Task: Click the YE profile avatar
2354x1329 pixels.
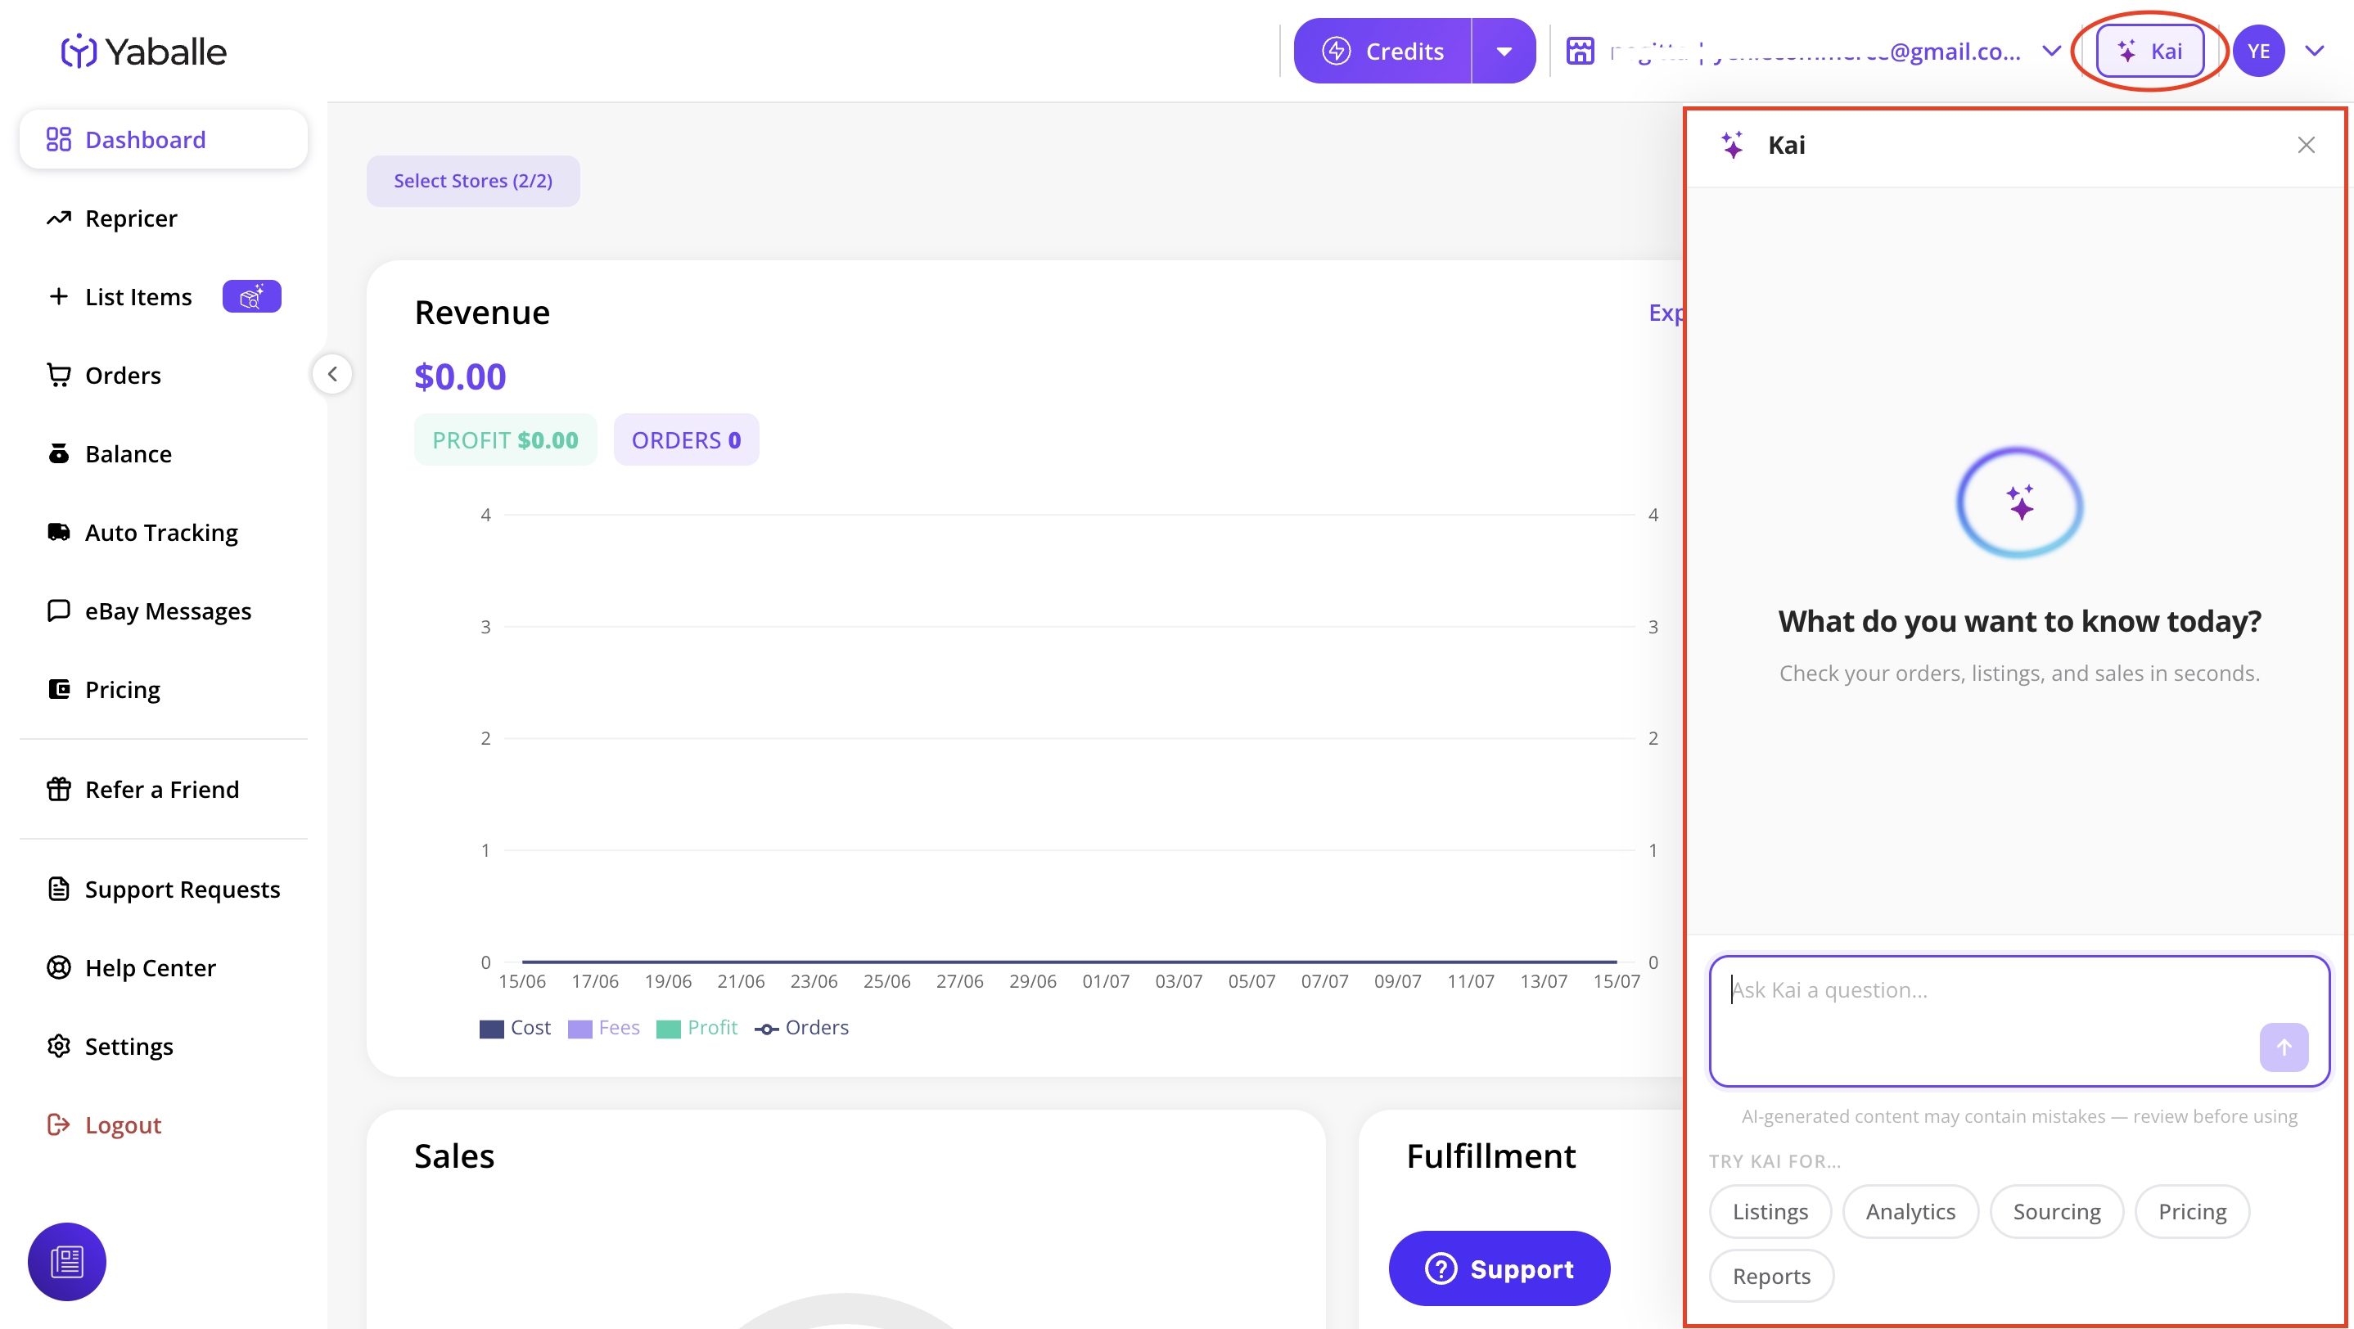Action: [2258, 52]
